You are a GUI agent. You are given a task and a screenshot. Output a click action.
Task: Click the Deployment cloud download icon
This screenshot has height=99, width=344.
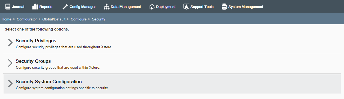pos(152,7)
